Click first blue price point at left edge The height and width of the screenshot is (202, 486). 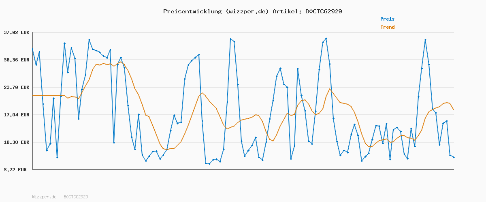(x=33, y=49)
